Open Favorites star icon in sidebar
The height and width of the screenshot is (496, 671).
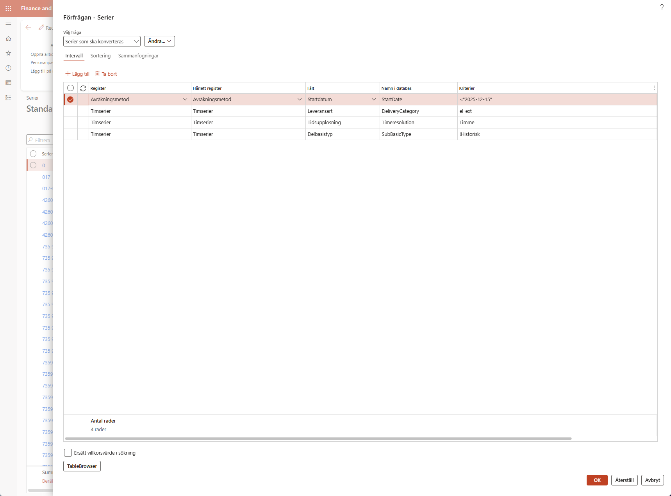[x=8, y=53]
